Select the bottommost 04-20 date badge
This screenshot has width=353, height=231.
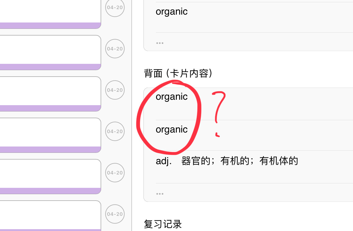click(115, 214)
